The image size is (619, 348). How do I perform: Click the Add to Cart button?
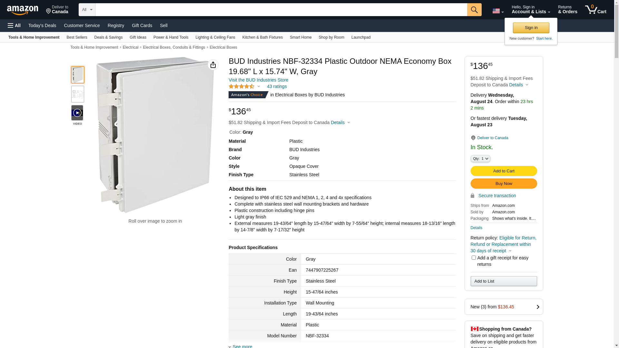click(504, 171)
